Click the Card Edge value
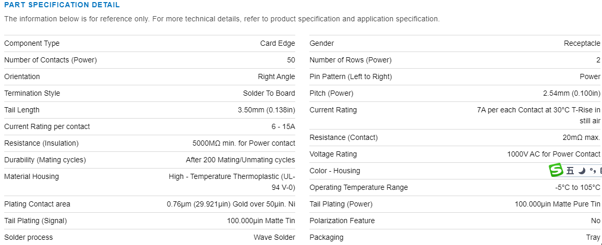The image size is (602, 245). [x=278, y=43]
